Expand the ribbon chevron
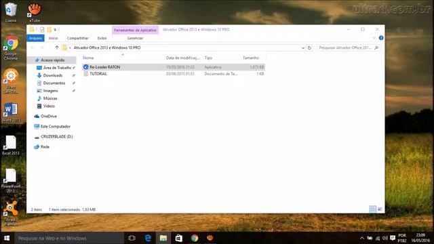The height and width of the screenshot is (244, 434). [x=374, y=38]
